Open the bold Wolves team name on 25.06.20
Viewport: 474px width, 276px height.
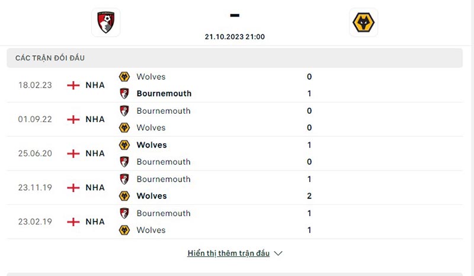(x=152, y=145)
